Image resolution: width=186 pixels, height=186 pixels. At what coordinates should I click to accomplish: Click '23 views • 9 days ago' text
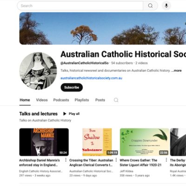click(x=83, y=176)
